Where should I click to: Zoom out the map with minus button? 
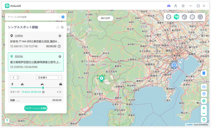(204, 113)
